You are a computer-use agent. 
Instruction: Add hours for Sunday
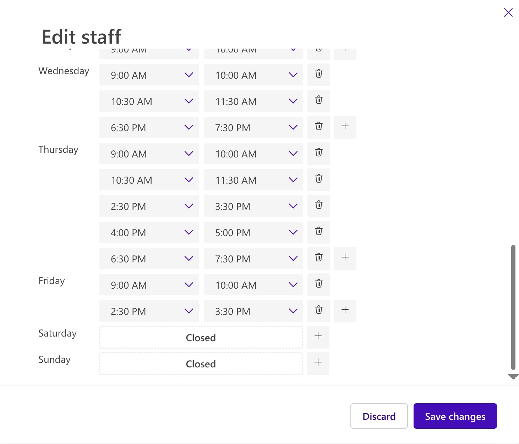pyautogui.click(x=318, y=363)
